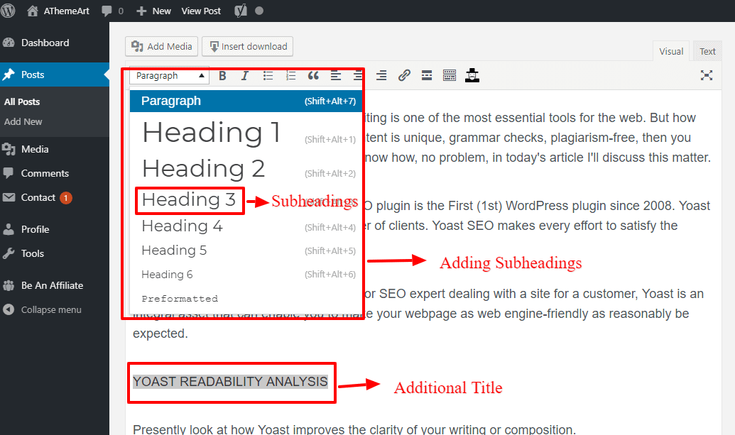
Task: Open the Media sidebar menu
Action: pyautogui.click(x=35, y=149)
